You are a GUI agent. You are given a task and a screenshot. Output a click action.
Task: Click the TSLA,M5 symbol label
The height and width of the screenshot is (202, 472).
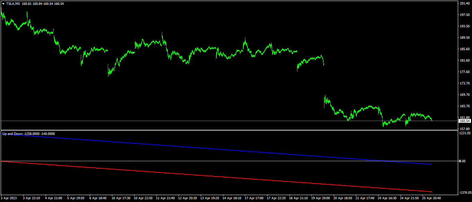(x=13, y=3)
